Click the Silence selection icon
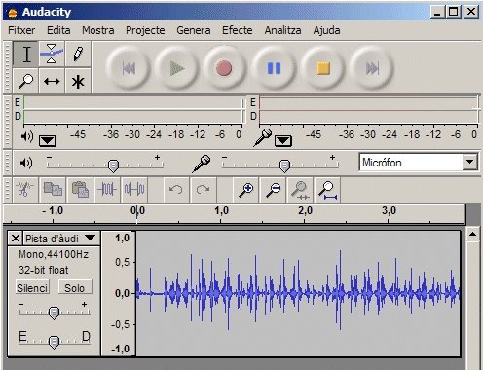483x370 pixels. (x=134, y=190)
